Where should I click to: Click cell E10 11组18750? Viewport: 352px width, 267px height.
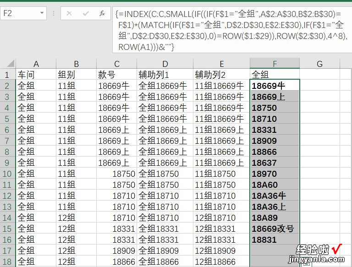(221, 174)
